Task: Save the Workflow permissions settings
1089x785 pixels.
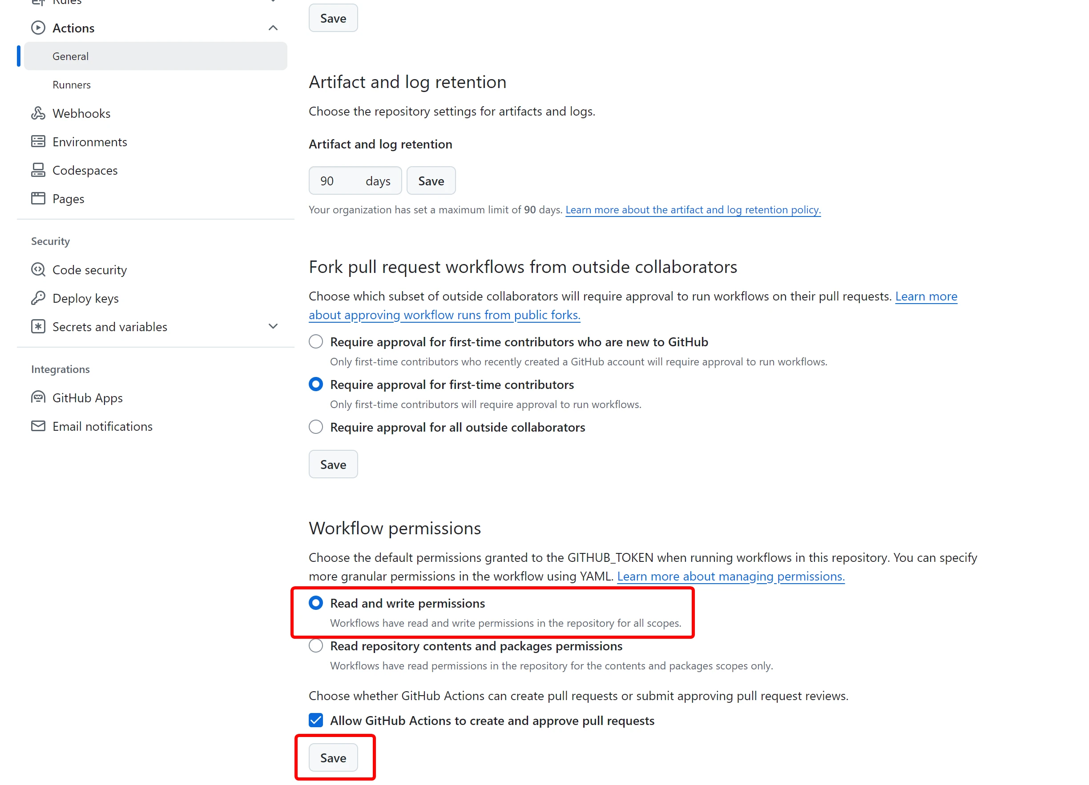Action: pyautogui.click(x=333, y=757)
